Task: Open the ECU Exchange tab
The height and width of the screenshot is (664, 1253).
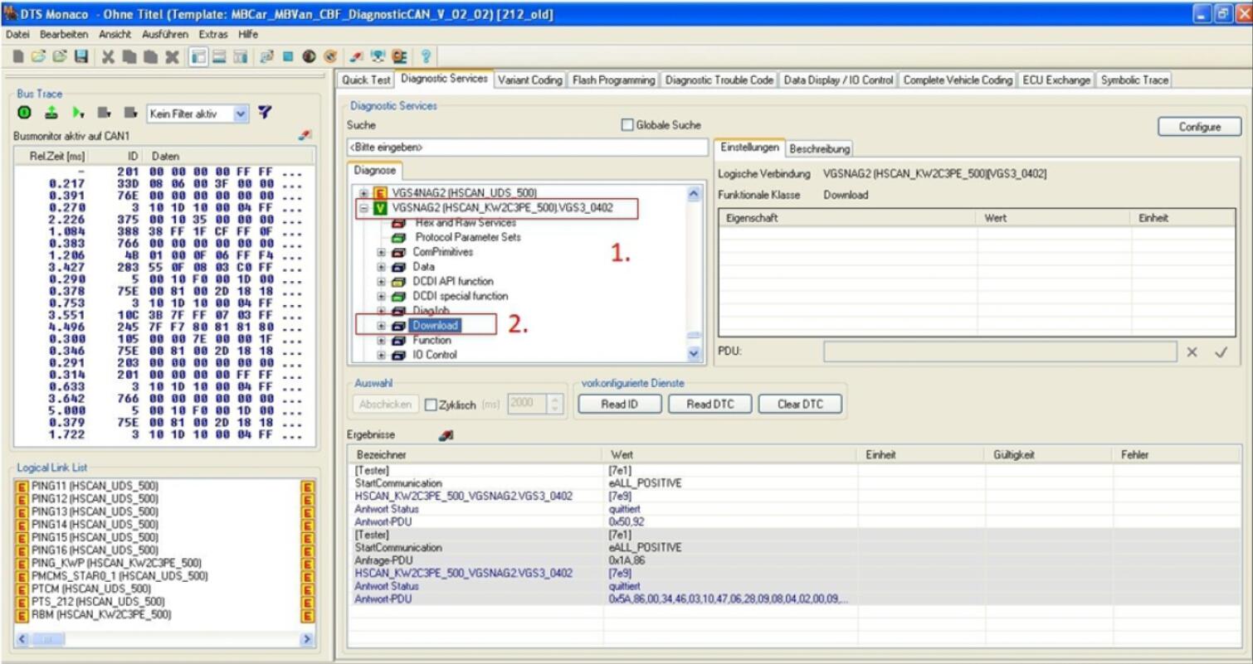Action: coord(1056,80)
